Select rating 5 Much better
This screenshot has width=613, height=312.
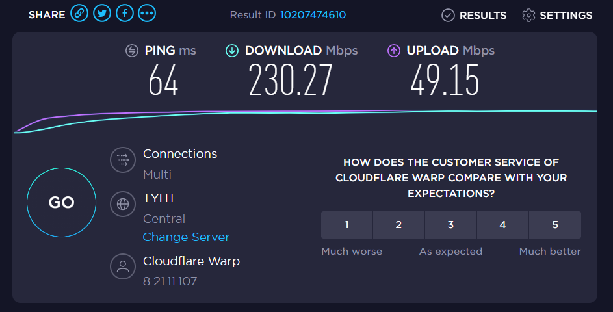(555, 225)
